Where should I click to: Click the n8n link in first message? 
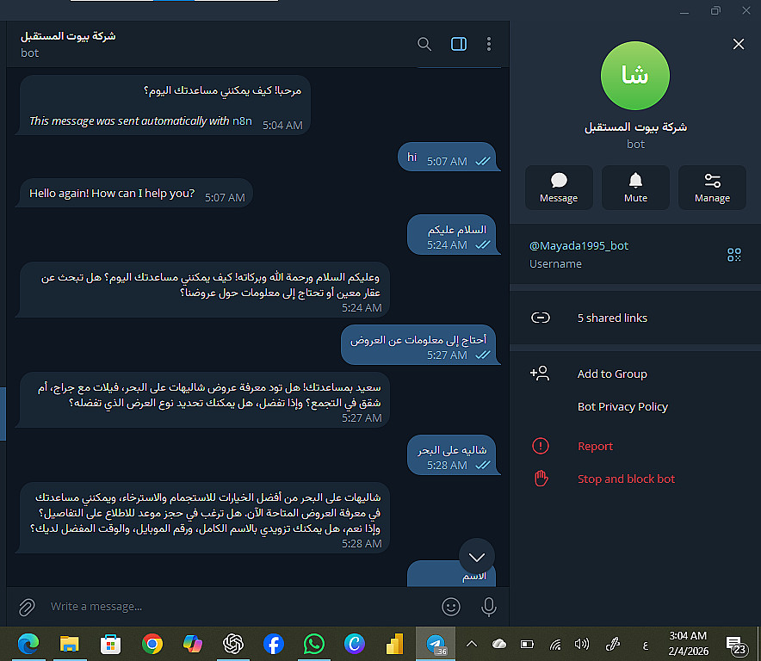pos(242,120)
